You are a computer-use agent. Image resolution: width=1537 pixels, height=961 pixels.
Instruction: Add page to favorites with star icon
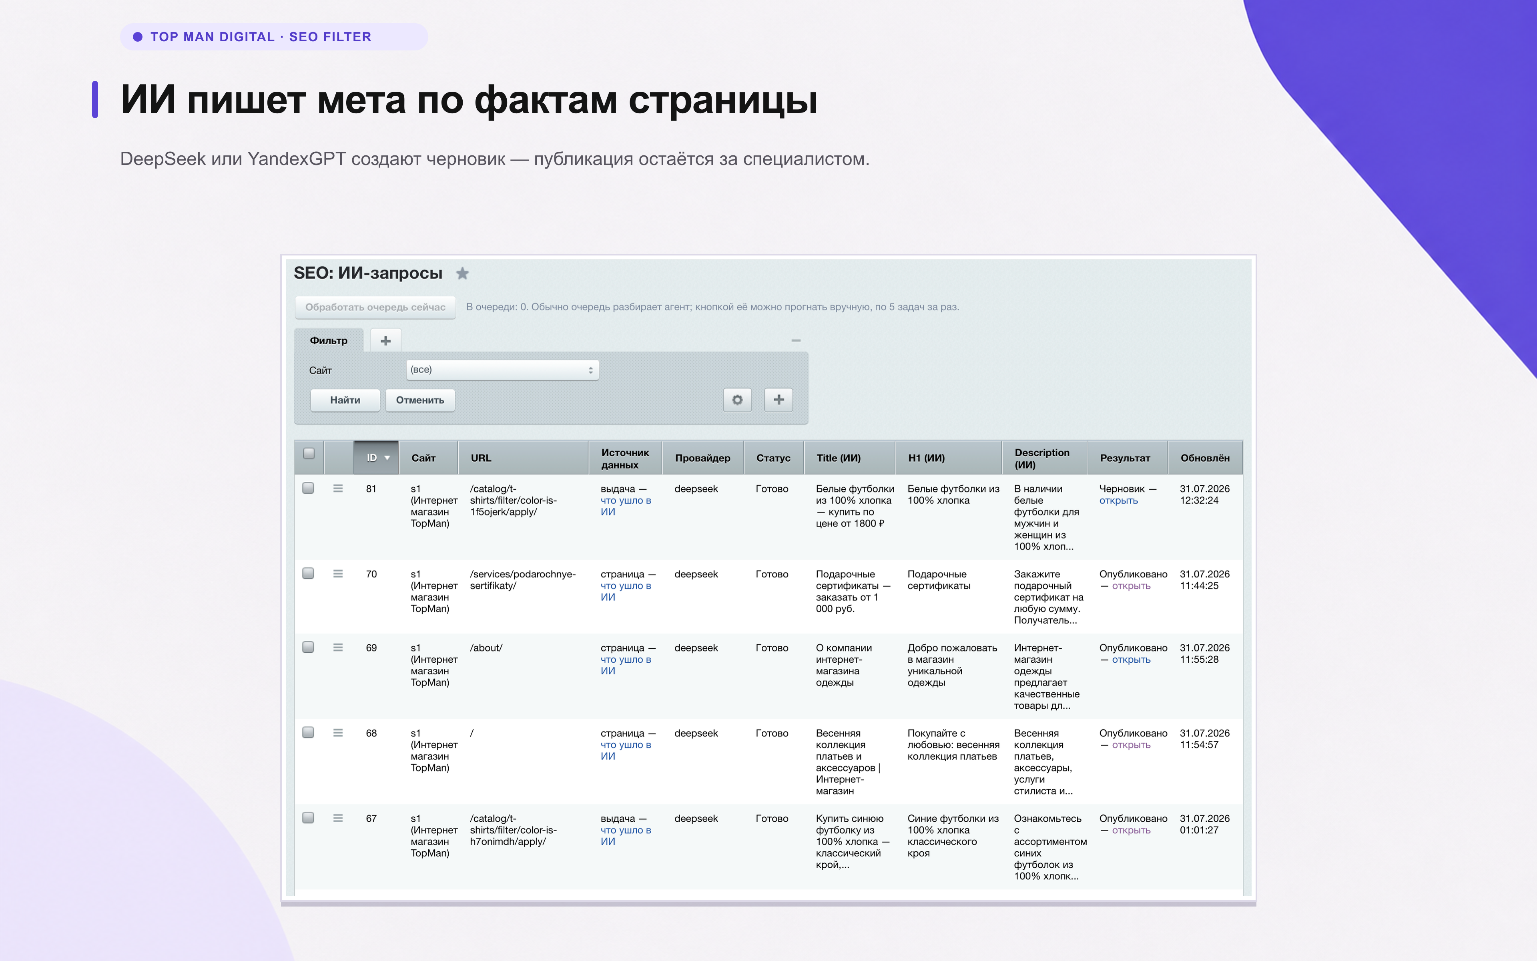click(462, 273)
